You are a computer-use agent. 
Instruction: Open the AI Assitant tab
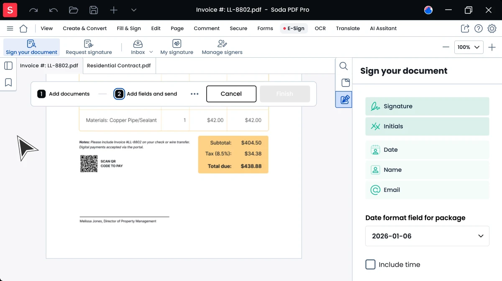(383, 28)
